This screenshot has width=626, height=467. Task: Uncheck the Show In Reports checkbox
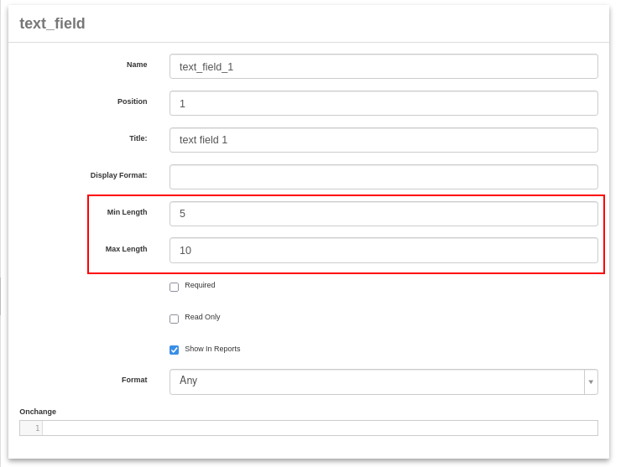tap(174, 350)
